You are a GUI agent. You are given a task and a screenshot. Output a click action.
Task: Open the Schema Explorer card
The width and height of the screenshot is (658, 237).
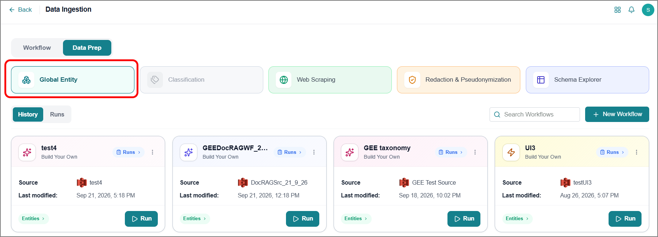click(x=587, y=80)
